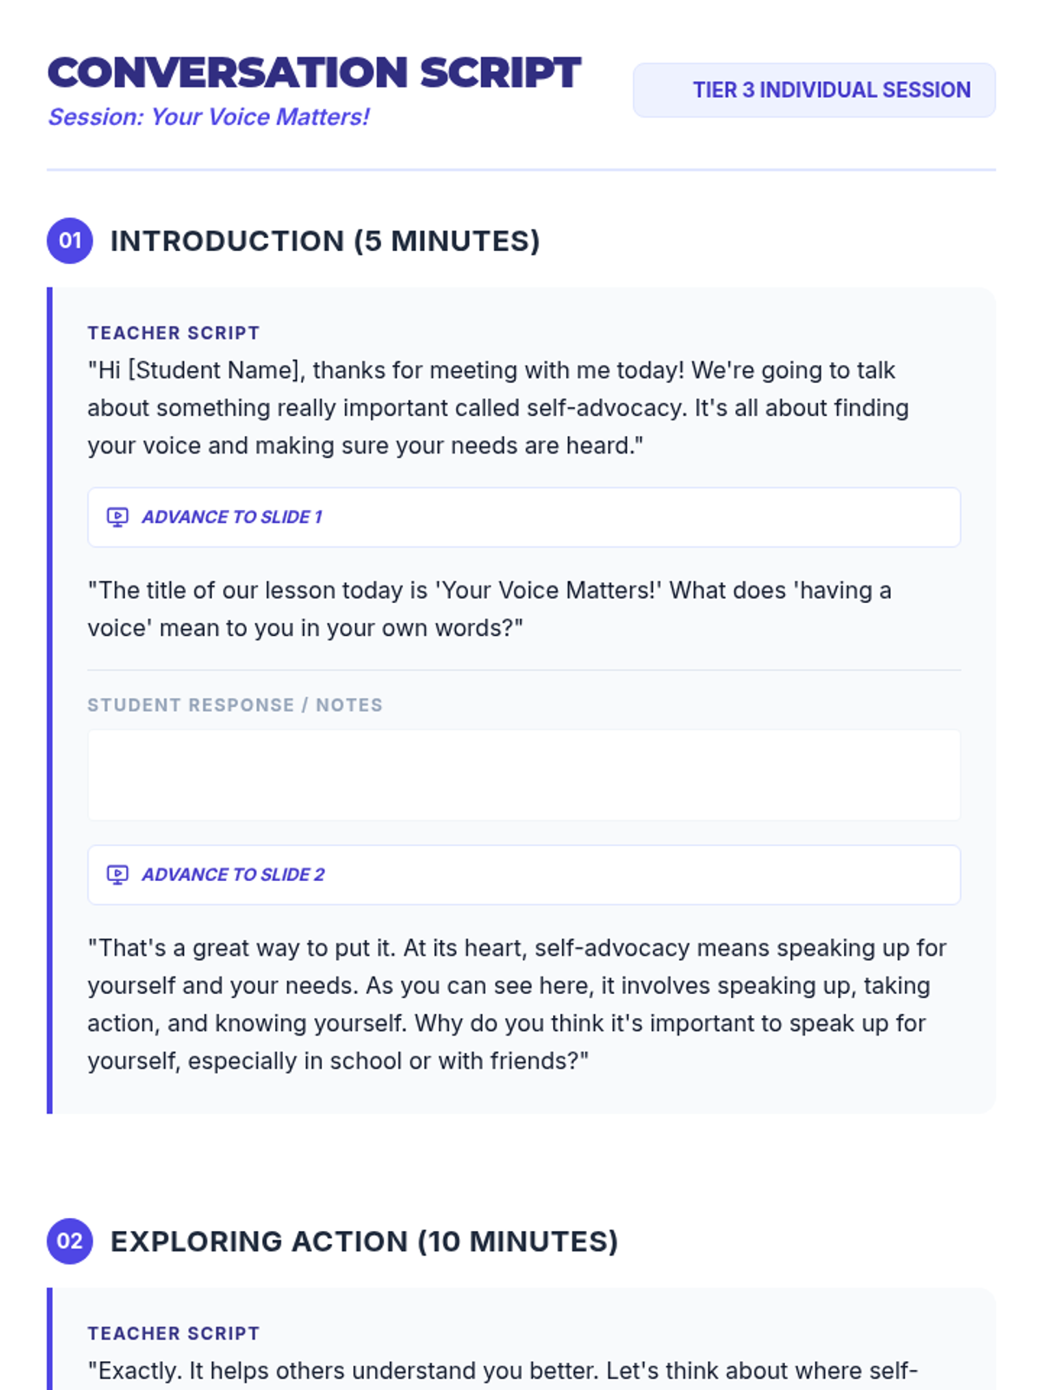
Task: Select the Tier 3 Individual Session badge
Action: [814, 90]
